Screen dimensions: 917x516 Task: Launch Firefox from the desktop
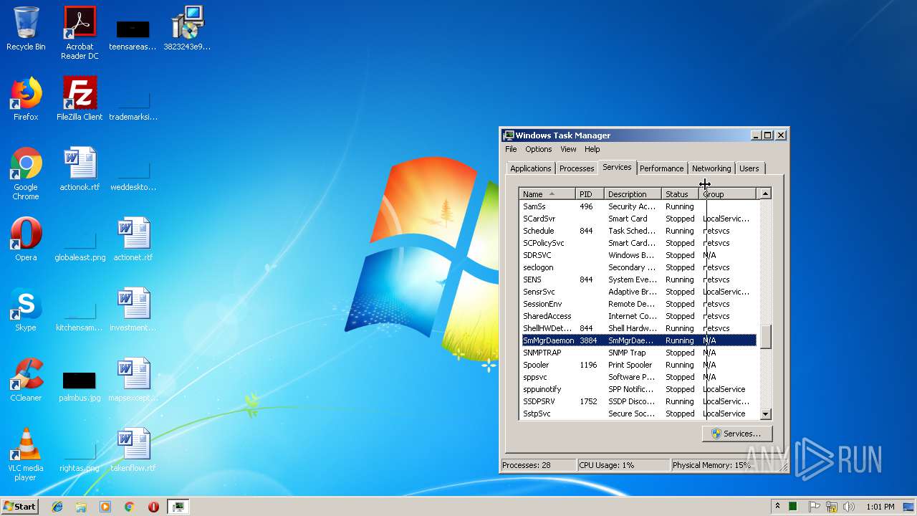pyautogui.click(x=26, y=99)
